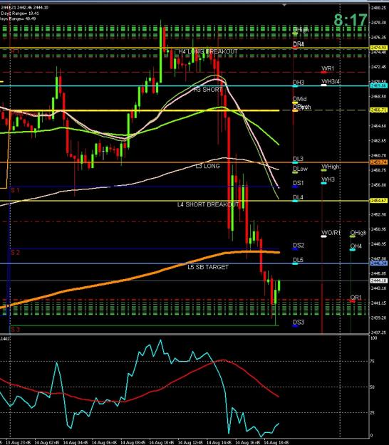Select the L5 SB TARGET line label

pos(208,267)
